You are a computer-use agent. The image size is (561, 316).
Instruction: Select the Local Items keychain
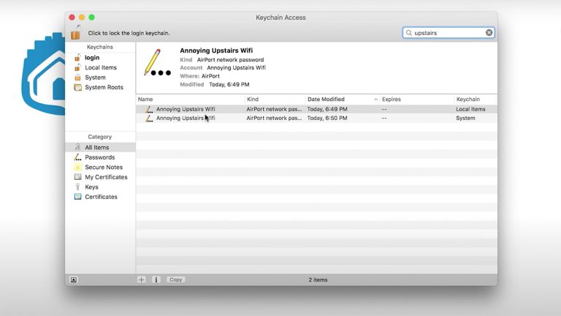coord(100,67)
